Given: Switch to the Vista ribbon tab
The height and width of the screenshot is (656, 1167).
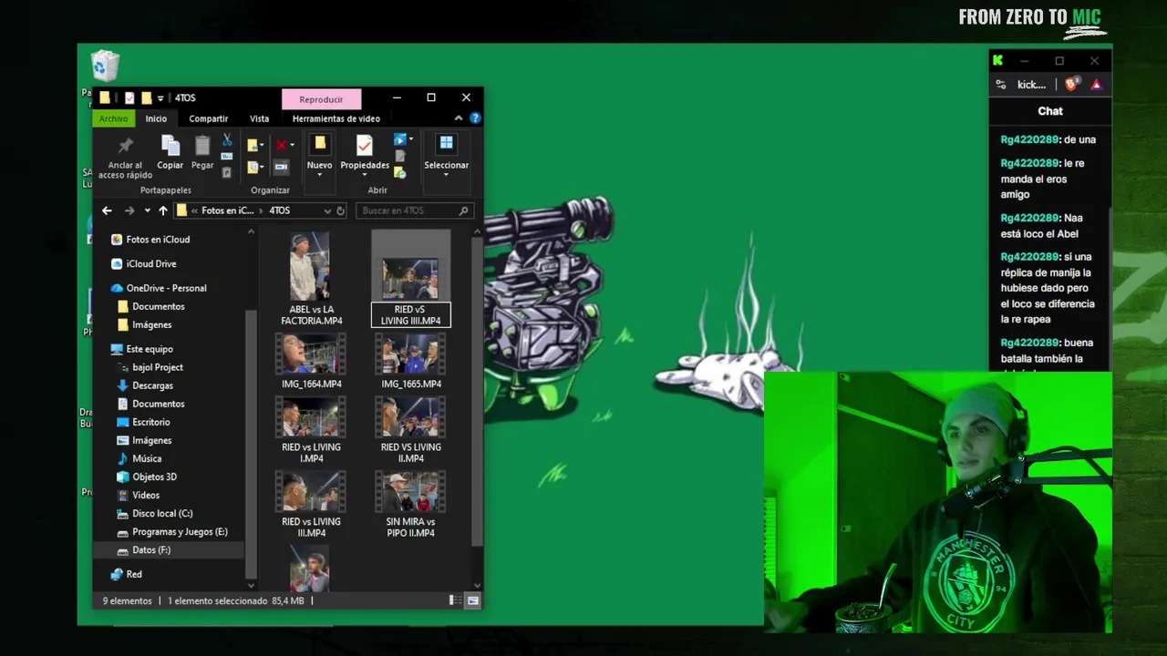Looking at the screenshot, I should point(260,118).
